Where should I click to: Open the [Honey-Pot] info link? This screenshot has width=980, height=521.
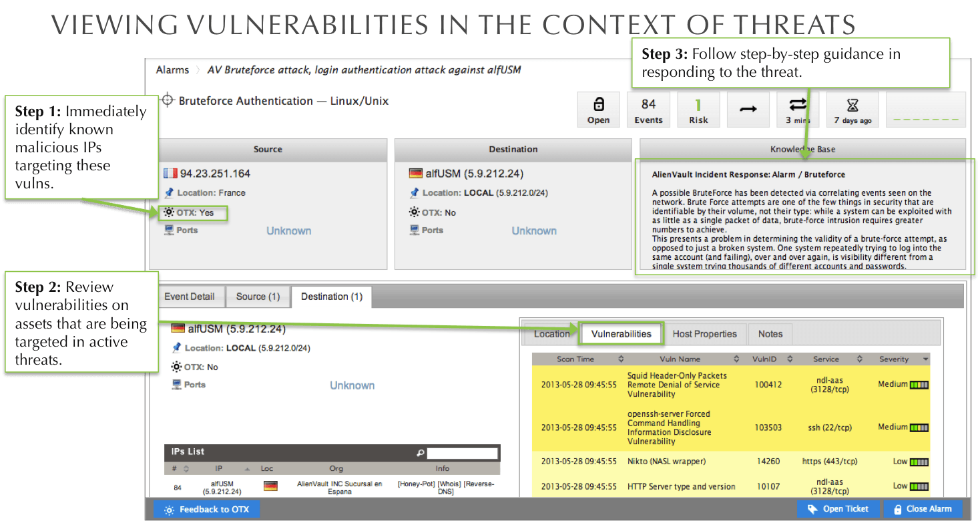pyautogui.click(x=416, y=484)
